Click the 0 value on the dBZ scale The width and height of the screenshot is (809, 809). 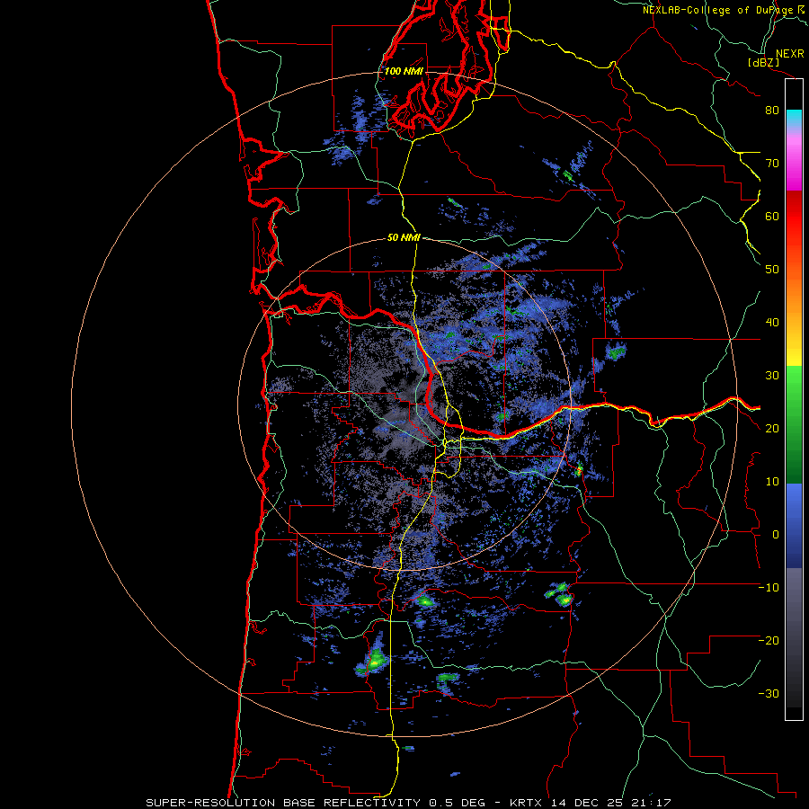[x=776, y=535]
